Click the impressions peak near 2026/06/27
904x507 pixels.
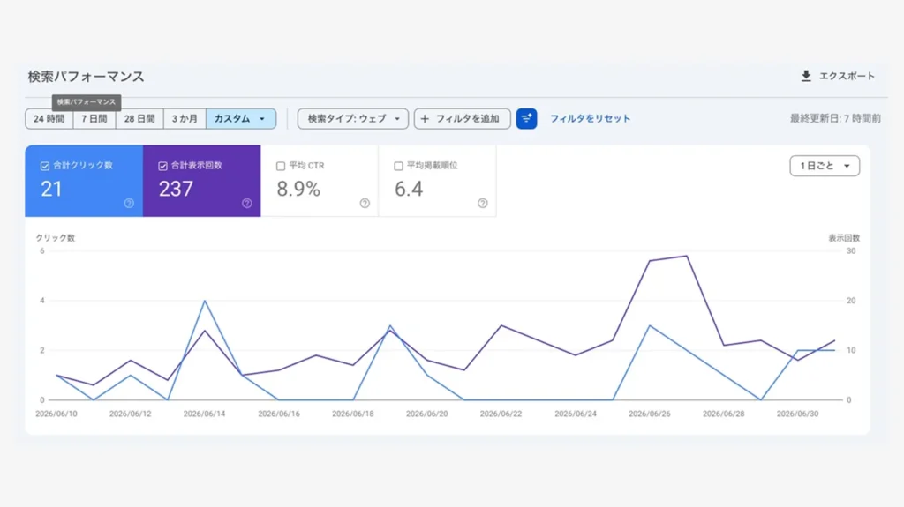[686, 256]
